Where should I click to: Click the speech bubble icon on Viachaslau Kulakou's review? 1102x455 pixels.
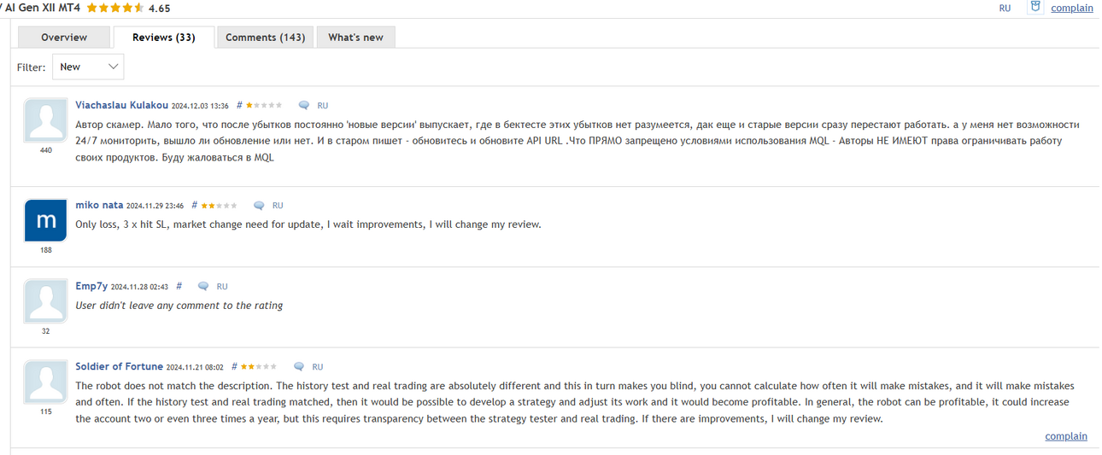click(303, 106)
